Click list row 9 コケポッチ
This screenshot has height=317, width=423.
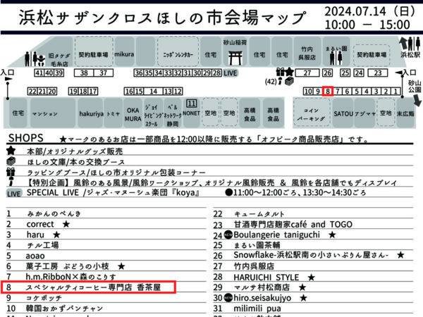106,298
